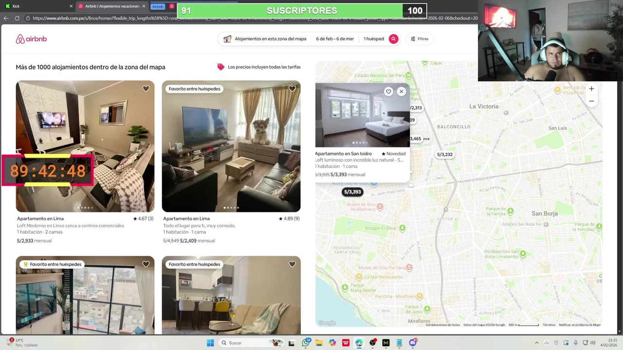Open File Explorer from the taskbar
Screen dimensions: 623x350
click(319, 343)
